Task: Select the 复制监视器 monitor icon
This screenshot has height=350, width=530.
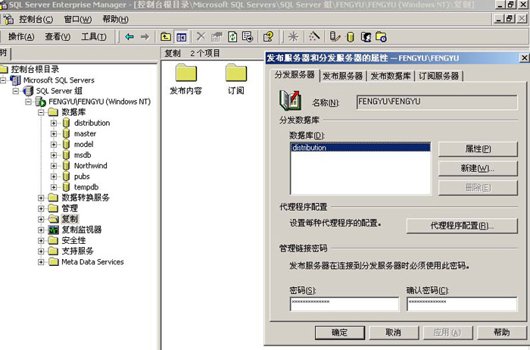Action: [x=54, y=230]
